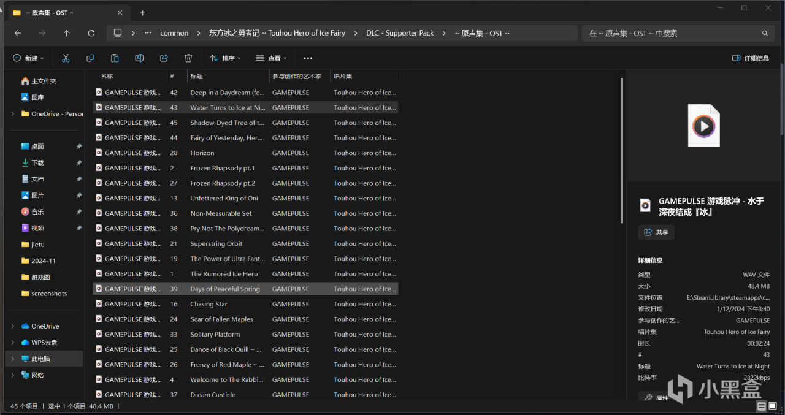The height and width of the screenshot is (415, 785).
Task: Toggle the 详细信息 details pane
Action: [x=751, y=58]
